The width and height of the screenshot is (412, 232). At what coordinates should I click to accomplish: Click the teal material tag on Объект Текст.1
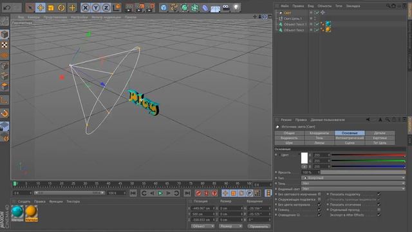(328, 24)
